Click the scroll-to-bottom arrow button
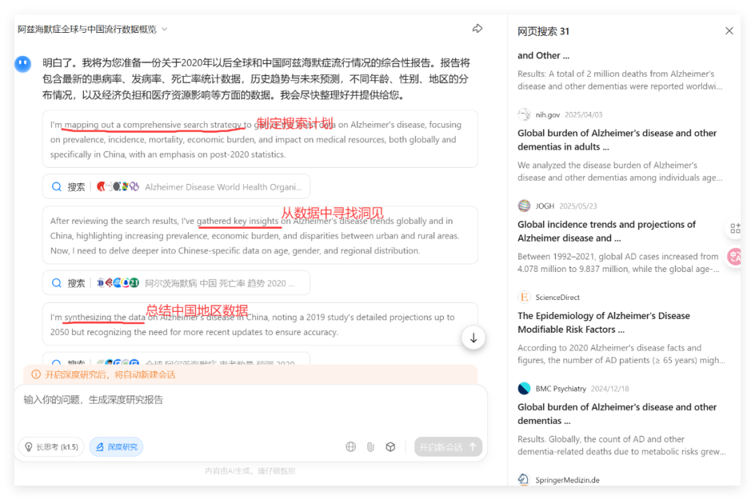Viewport: 755px width, 500px height. [x=473, y=338]
